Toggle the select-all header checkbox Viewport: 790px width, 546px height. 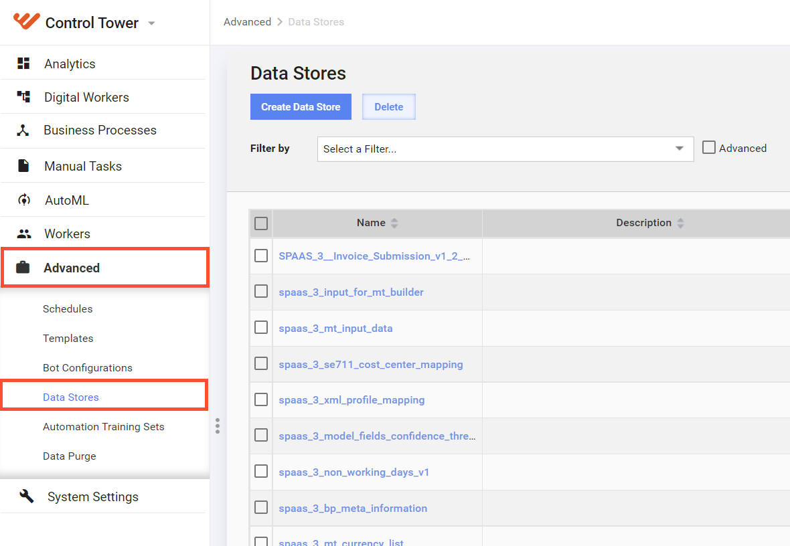(261, 223)
